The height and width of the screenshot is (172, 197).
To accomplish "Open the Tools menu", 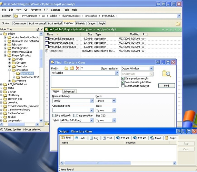I will 66,10.
